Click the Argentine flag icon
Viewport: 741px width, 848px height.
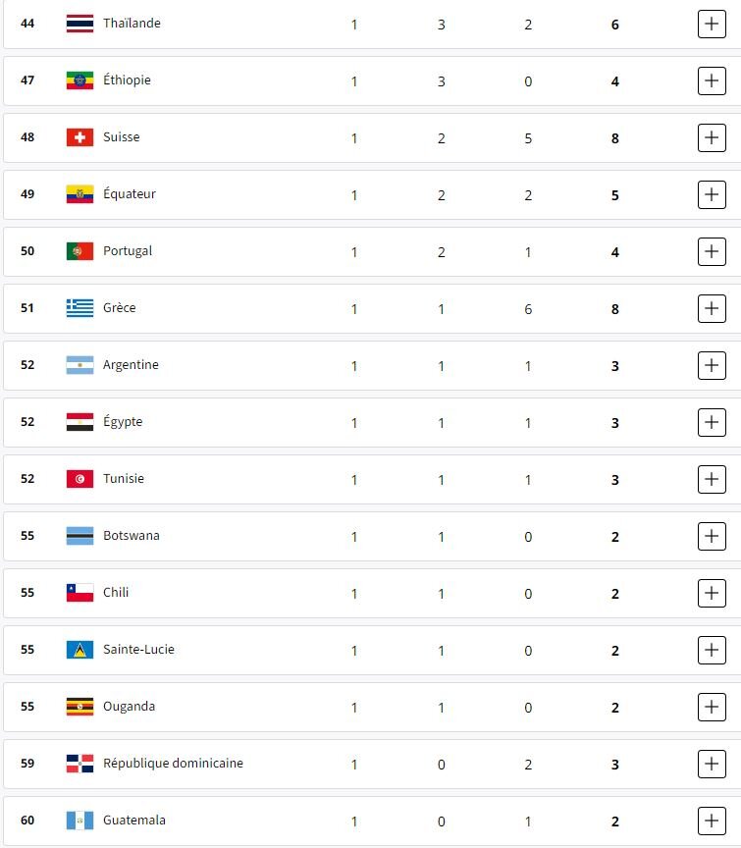tap(79, 365)
